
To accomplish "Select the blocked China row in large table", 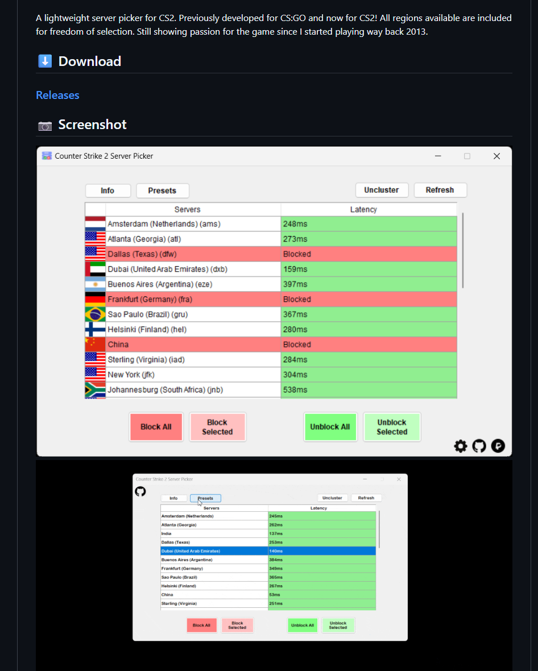I will pos(271,345).
